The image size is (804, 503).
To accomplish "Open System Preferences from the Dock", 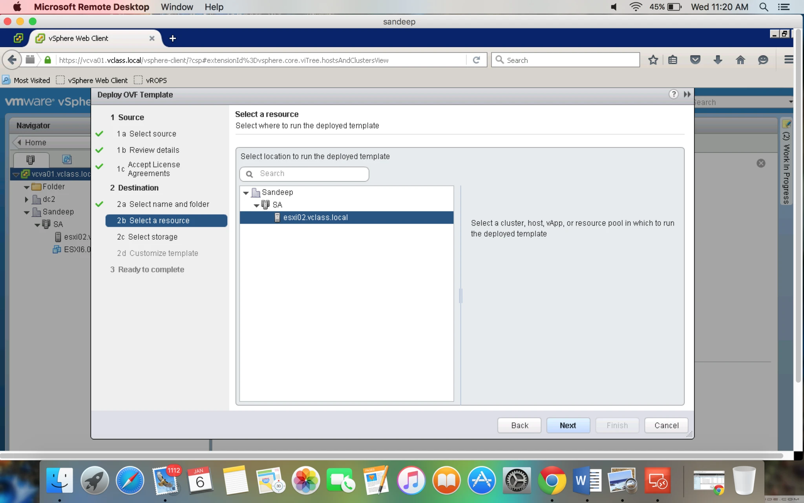I will [x=517, y=480].
